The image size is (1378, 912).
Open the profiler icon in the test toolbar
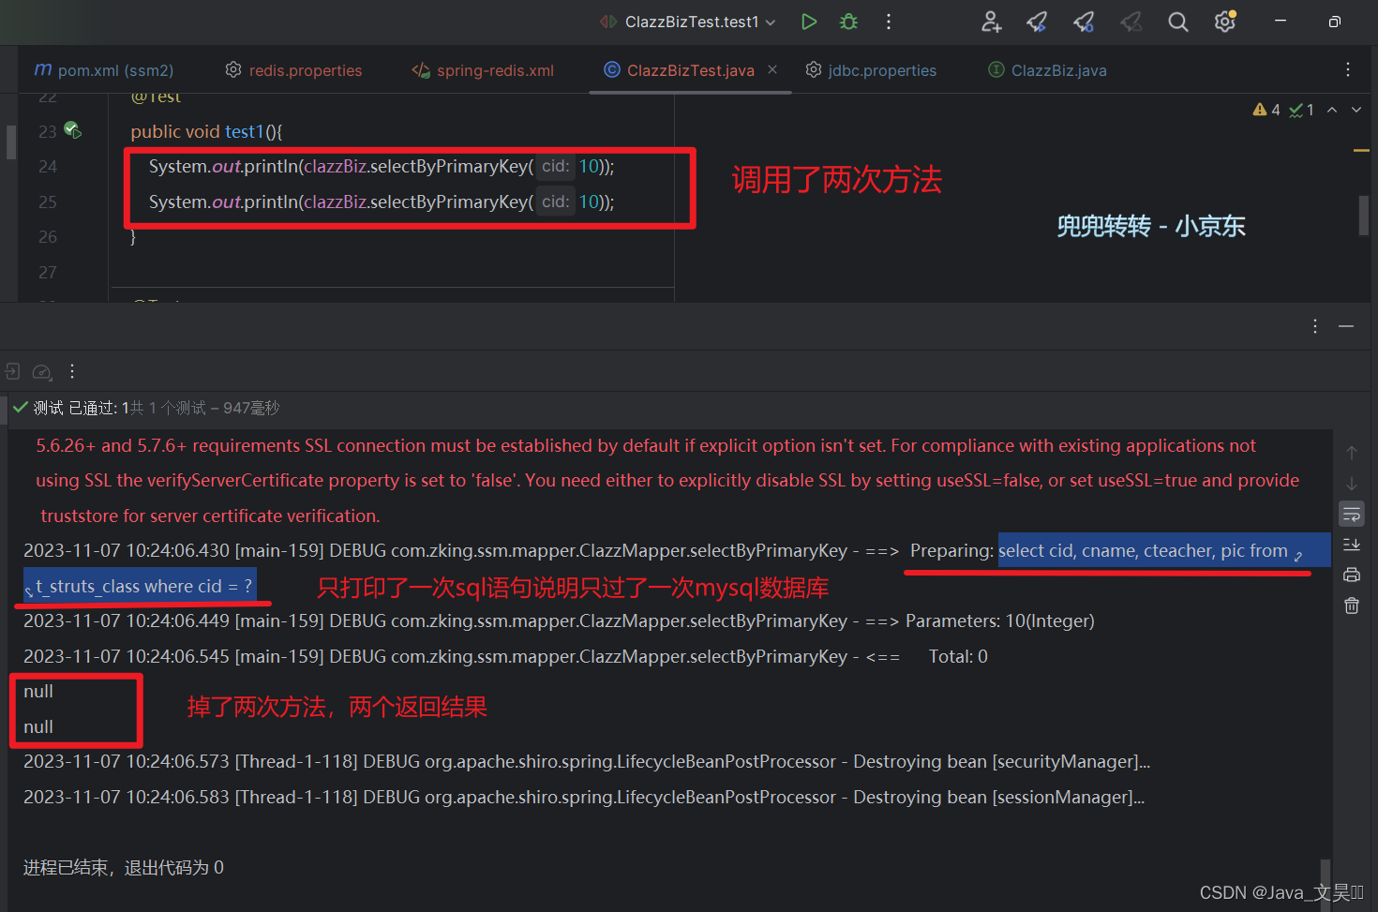(41, 371)
